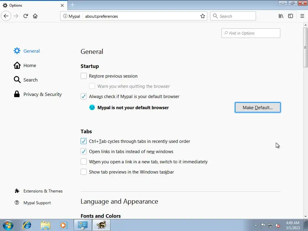Close the Options tab
This screenshot has height=231, width=308.
click(62, 5)
